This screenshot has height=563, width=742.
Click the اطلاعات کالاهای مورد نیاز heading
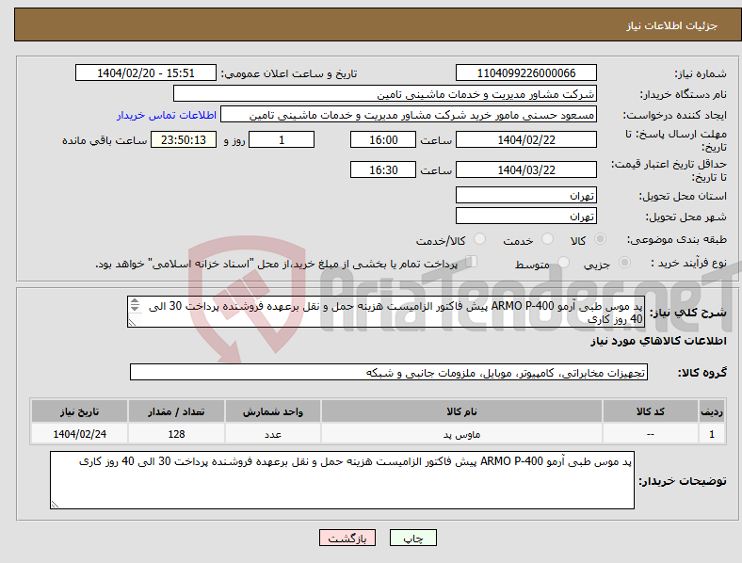click(x=658, y=341)
